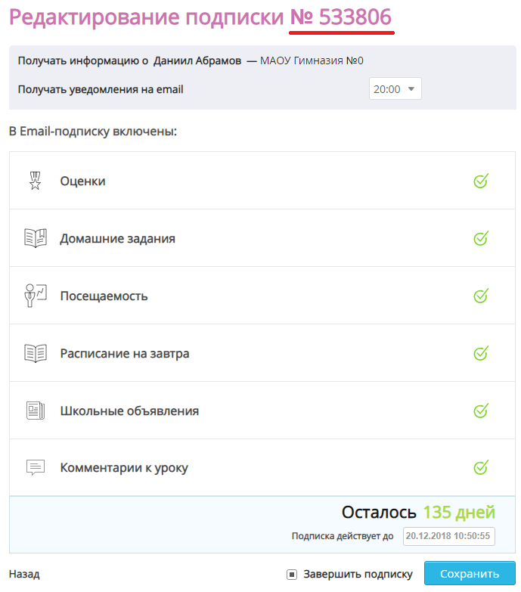Toggle the green checkmark for Оценки

481,181
